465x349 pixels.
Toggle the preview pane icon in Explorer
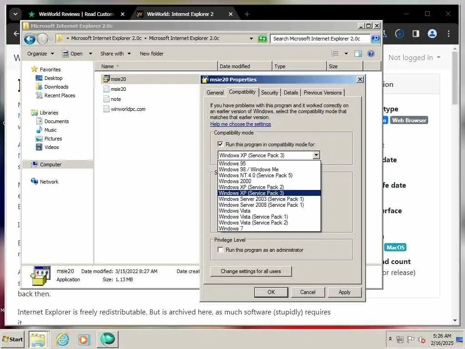pyautogui.click(x=358, y=54)
